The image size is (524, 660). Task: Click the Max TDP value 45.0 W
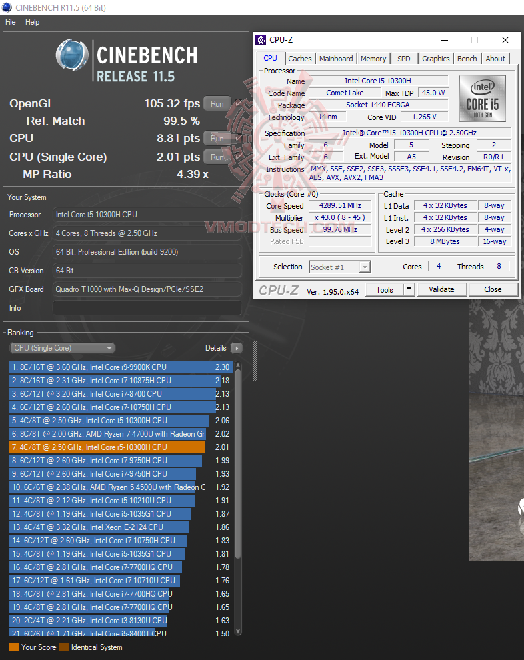(433, 93)
